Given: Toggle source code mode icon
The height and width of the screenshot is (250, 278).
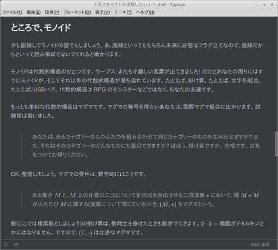Looking at the screenshot, I should pyautogui.click(x=16, y=244).
